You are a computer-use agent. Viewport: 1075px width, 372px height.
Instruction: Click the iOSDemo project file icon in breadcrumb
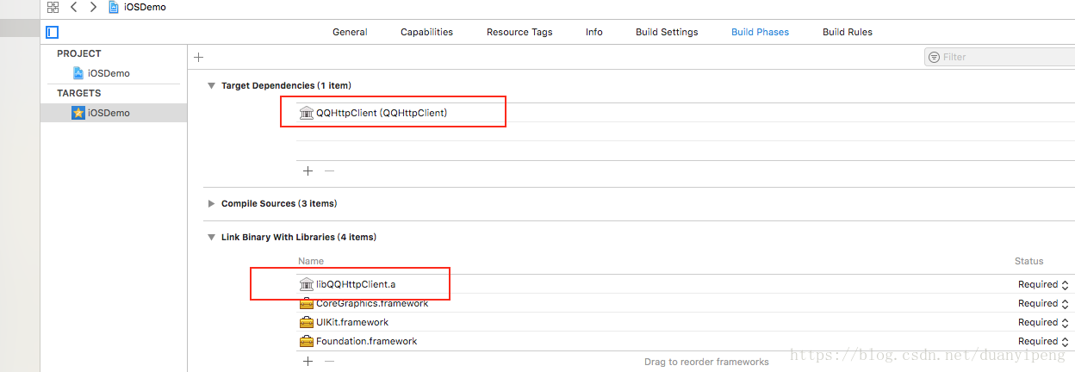pyautogui.click(x=115, y=7)
